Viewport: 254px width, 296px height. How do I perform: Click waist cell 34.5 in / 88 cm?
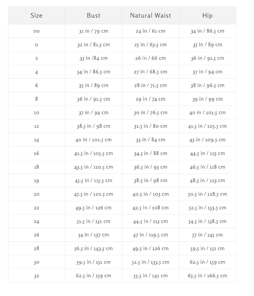coord(151,153)
